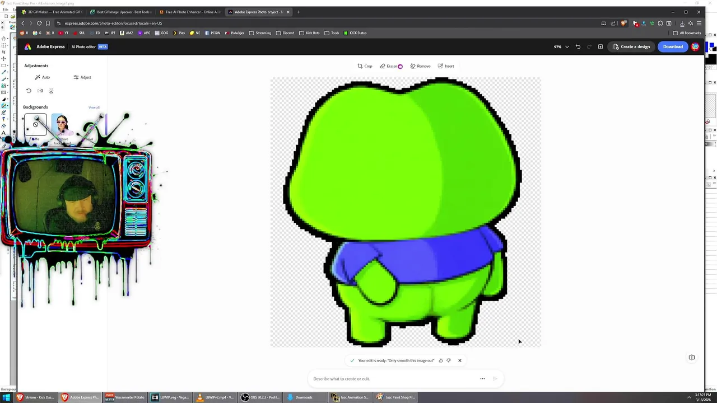Flip image horizontally icon

40,91
